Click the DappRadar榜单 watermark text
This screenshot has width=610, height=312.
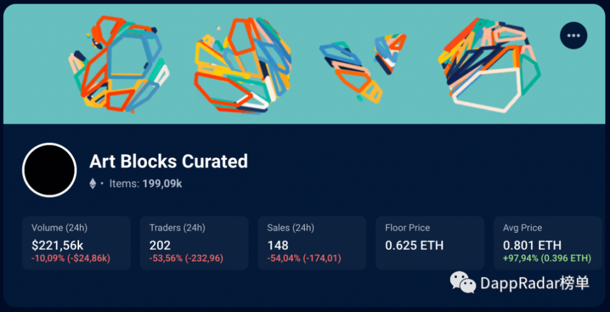pos(535,283)
